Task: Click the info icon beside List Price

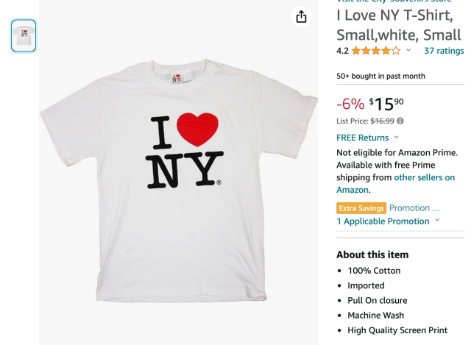Action: (400, 121)
